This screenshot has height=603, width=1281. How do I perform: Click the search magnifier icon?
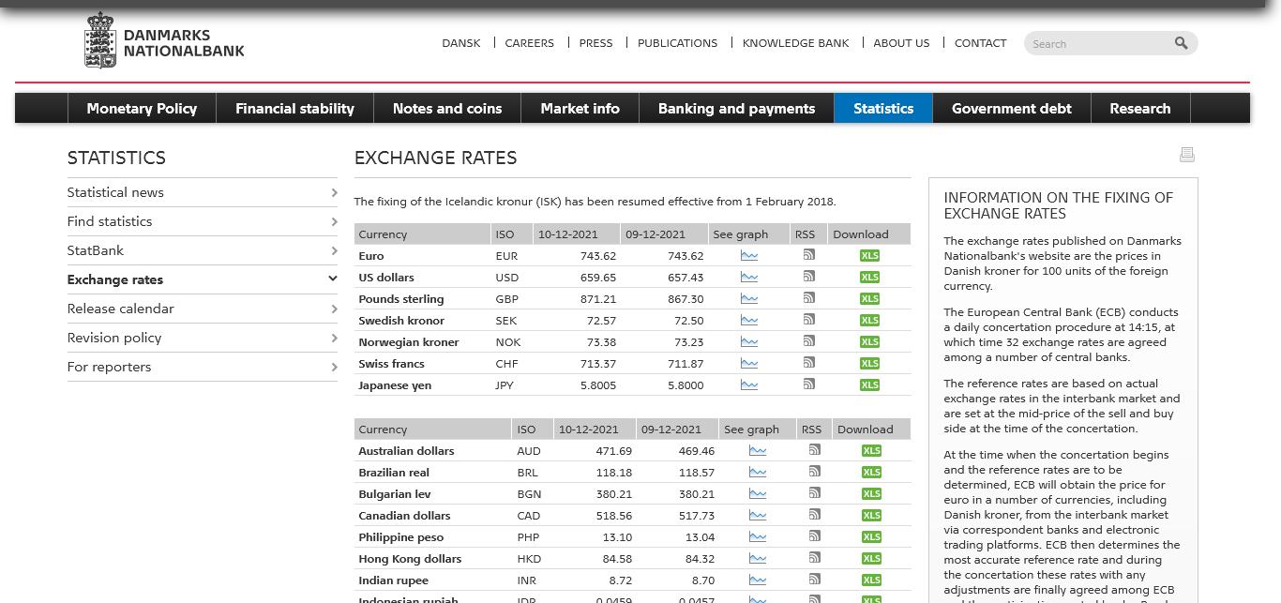pyautogui.click(x=1181, y=43)
